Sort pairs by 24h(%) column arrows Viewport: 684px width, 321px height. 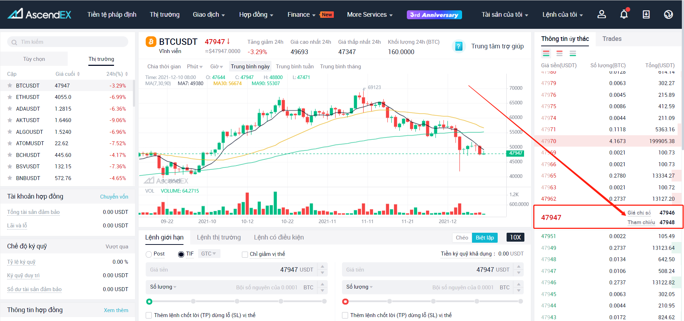click(126, 74)
